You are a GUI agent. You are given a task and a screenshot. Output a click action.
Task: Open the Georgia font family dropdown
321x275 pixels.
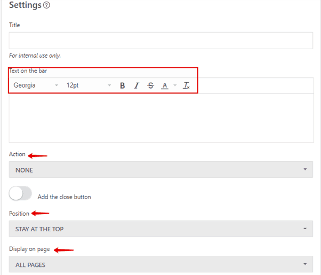[x=36, y=85]
